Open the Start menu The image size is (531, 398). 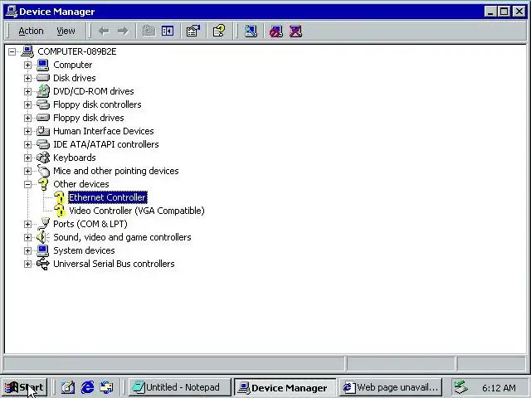24,387
